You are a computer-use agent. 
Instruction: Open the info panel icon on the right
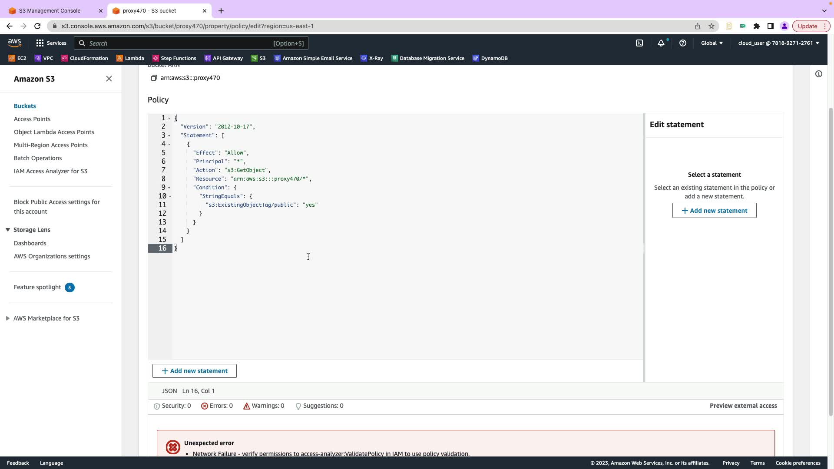(x=818, y=74)
